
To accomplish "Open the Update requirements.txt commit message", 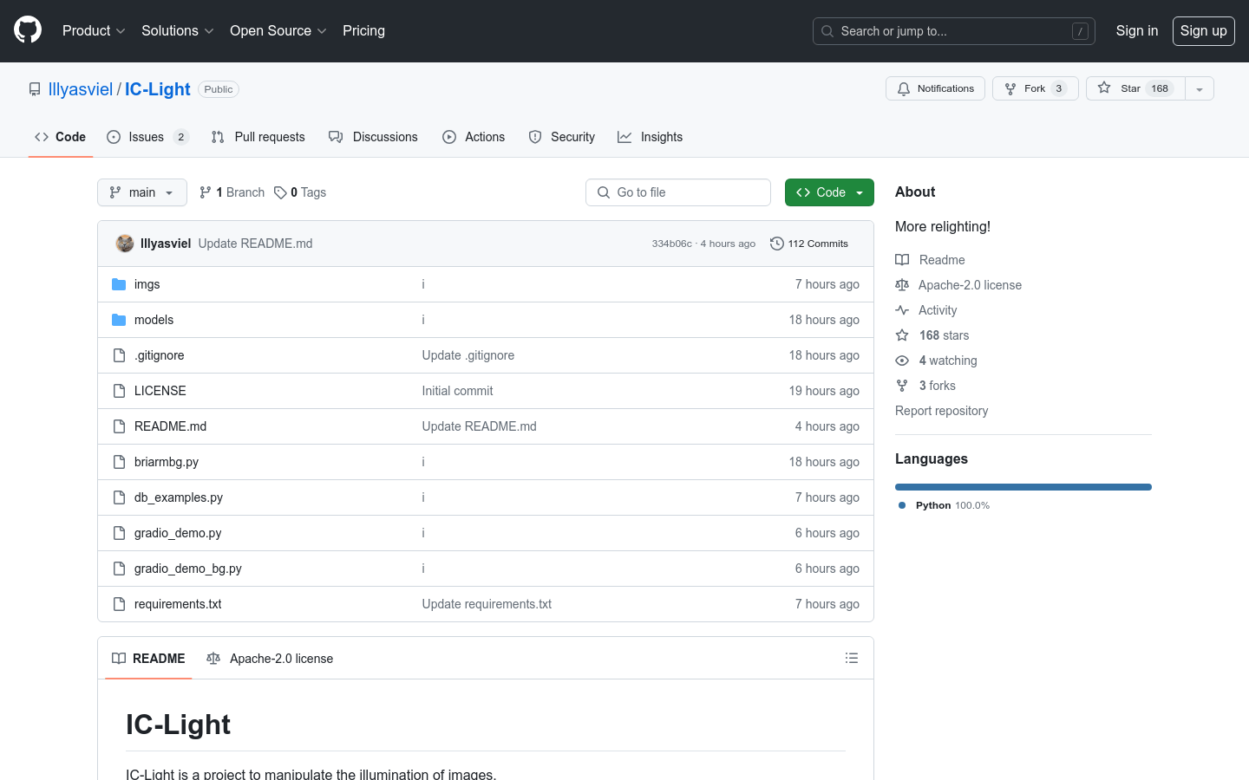I will pos(487,604).
